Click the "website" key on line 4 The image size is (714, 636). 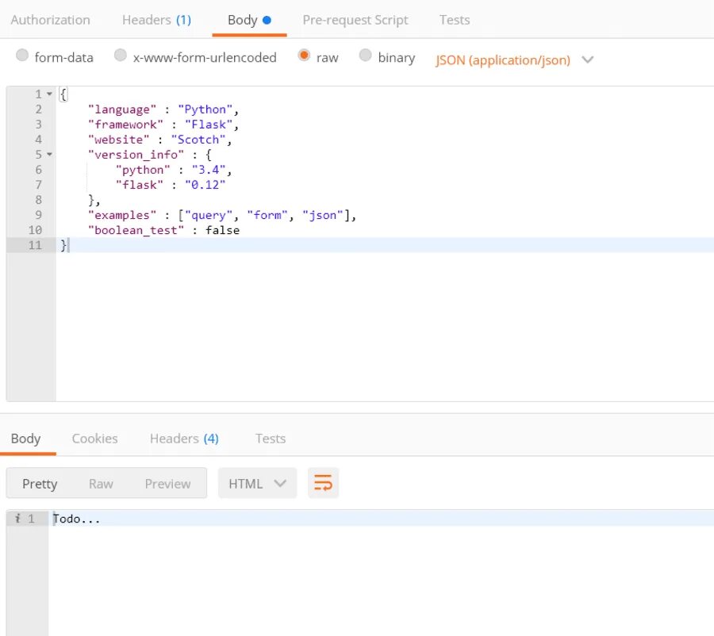pos(119,140)
